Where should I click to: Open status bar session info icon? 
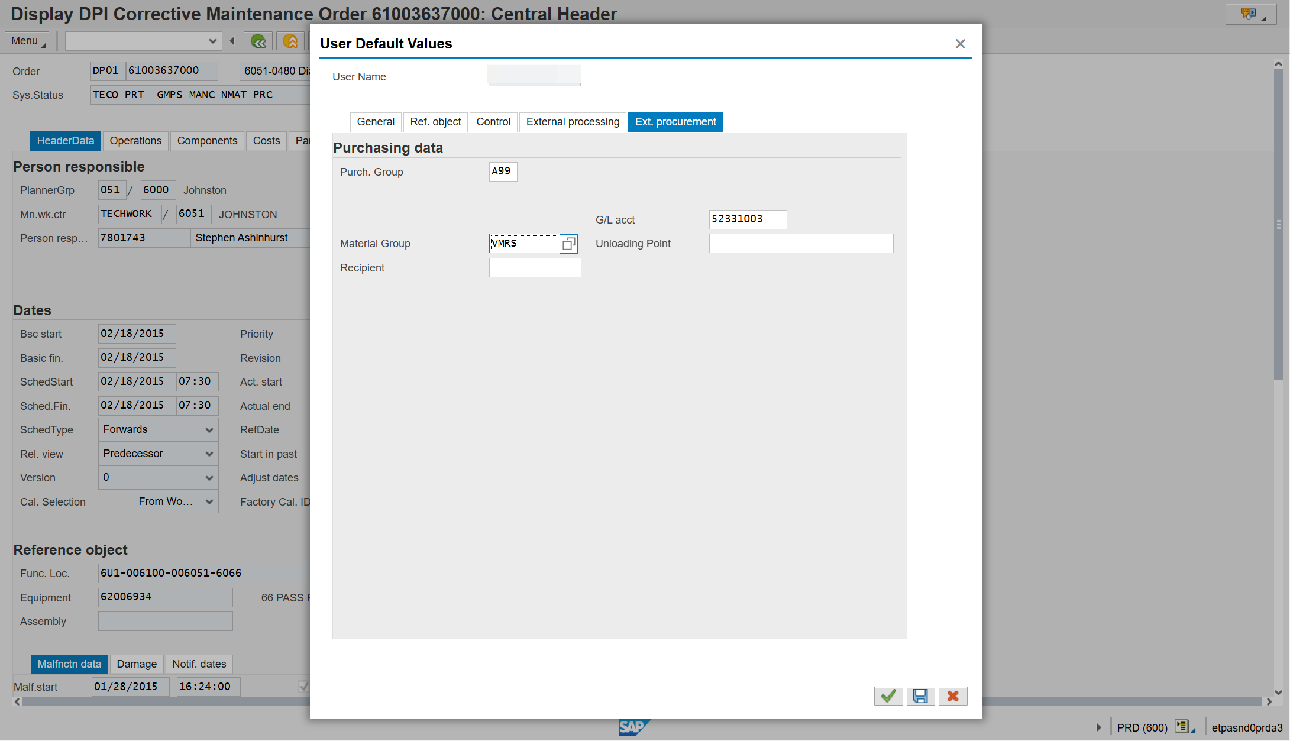1184,727
